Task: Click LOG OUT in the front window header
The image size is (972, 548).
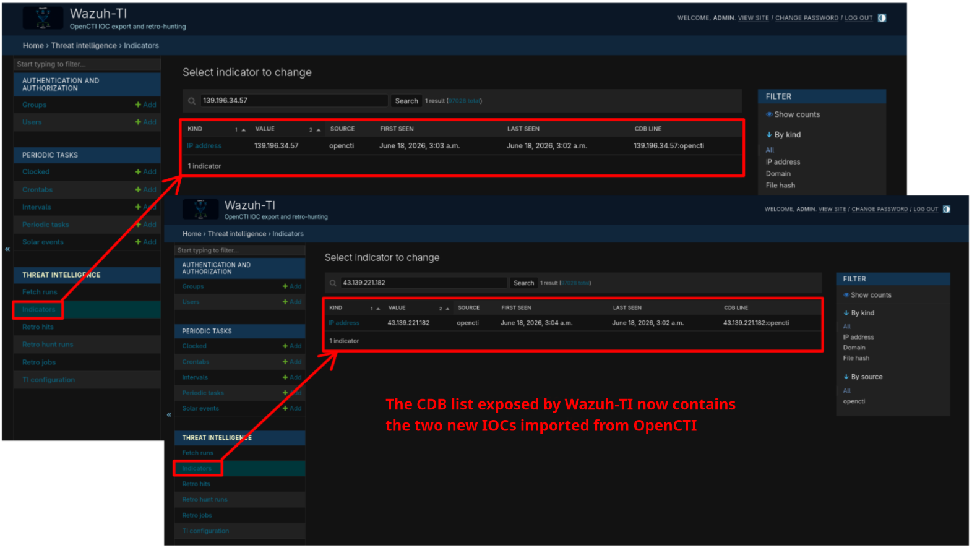Action: [926, 209]
